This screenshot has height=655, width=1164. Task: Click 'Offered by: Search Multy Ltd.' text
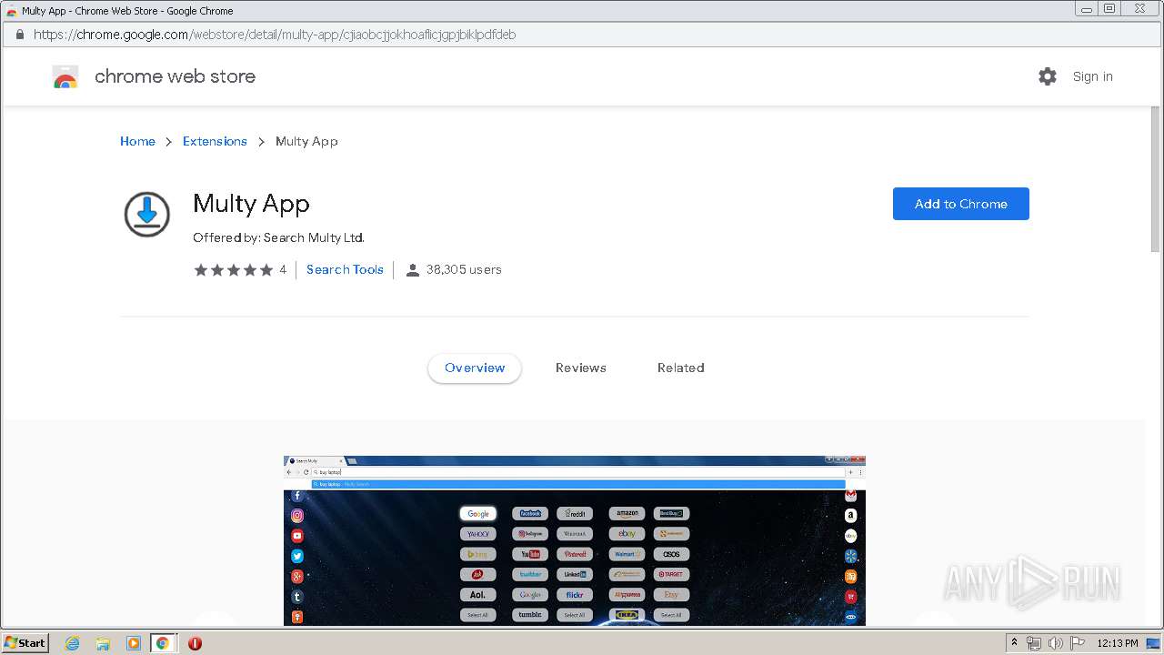(x=278, y=237)
